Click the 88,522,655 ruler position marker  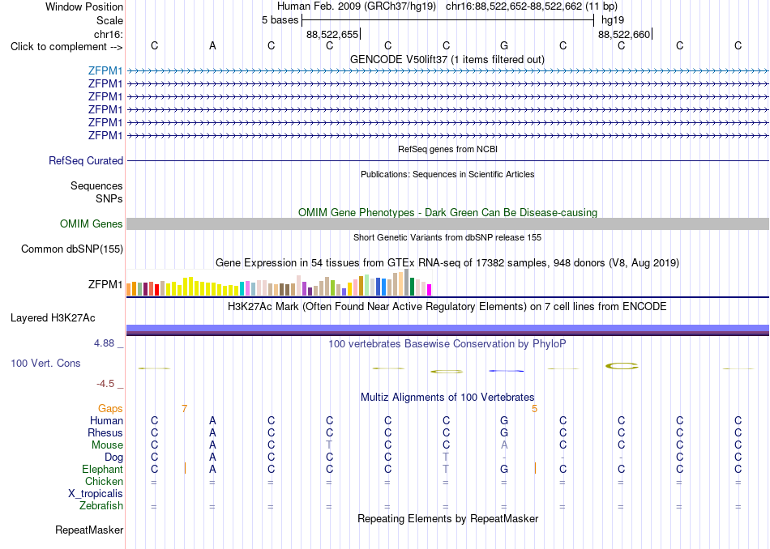click(x=332, y=34)
